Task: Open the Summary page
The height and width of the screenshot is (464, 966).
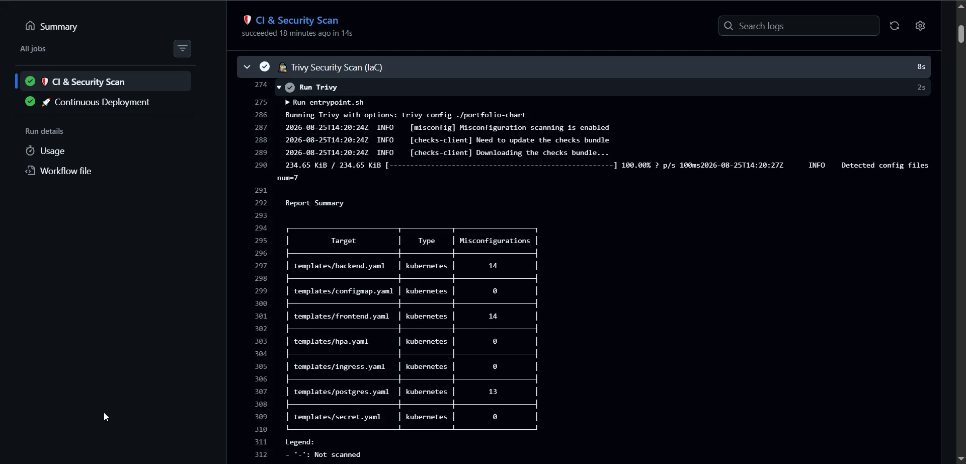Action: point(51,26)
